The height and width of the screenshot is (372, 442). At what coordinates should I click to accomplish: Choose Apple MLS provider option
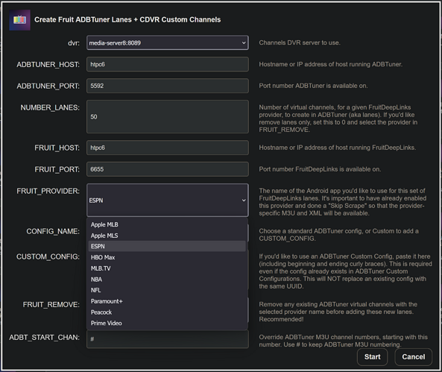click(x=167, y=236)
